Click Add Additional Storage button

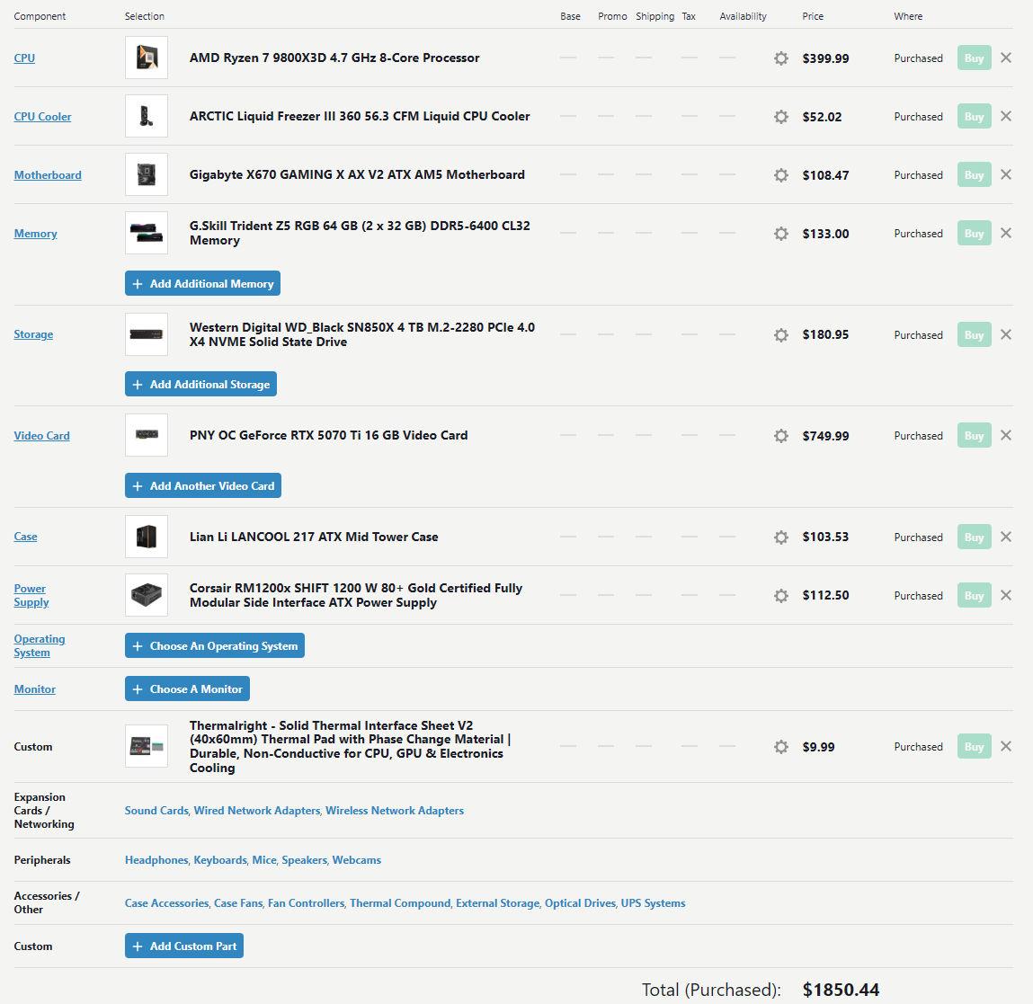200,384
